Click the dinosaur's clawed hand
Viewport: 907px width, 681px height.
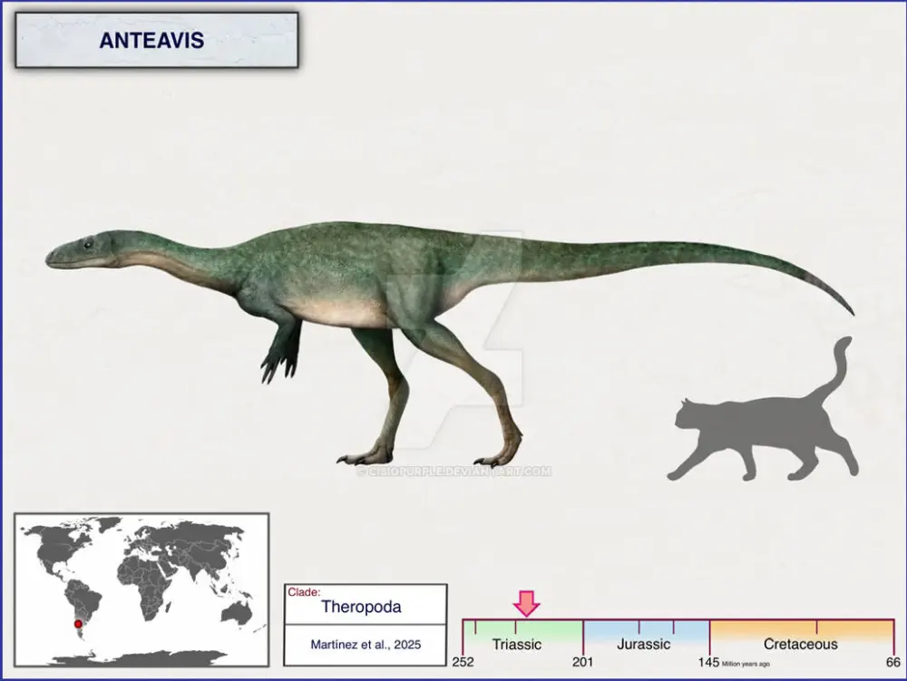click(x=278, y=362)
